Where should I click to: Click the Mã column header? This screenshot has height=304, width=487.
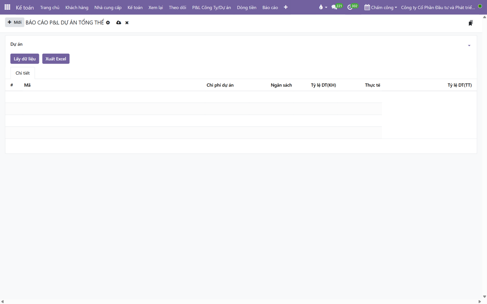click(x=27, y=85)
